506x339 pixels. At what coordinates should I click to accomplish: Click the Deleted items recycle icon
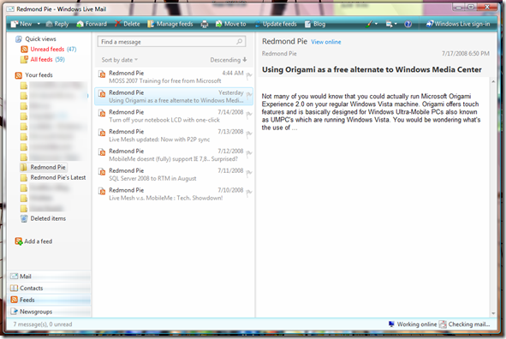[x=24, y=218]
